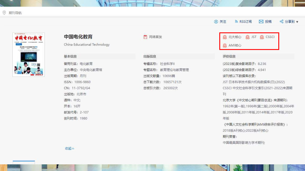
Task: Click the JST badge icon
Action: (x=247, y=37)
